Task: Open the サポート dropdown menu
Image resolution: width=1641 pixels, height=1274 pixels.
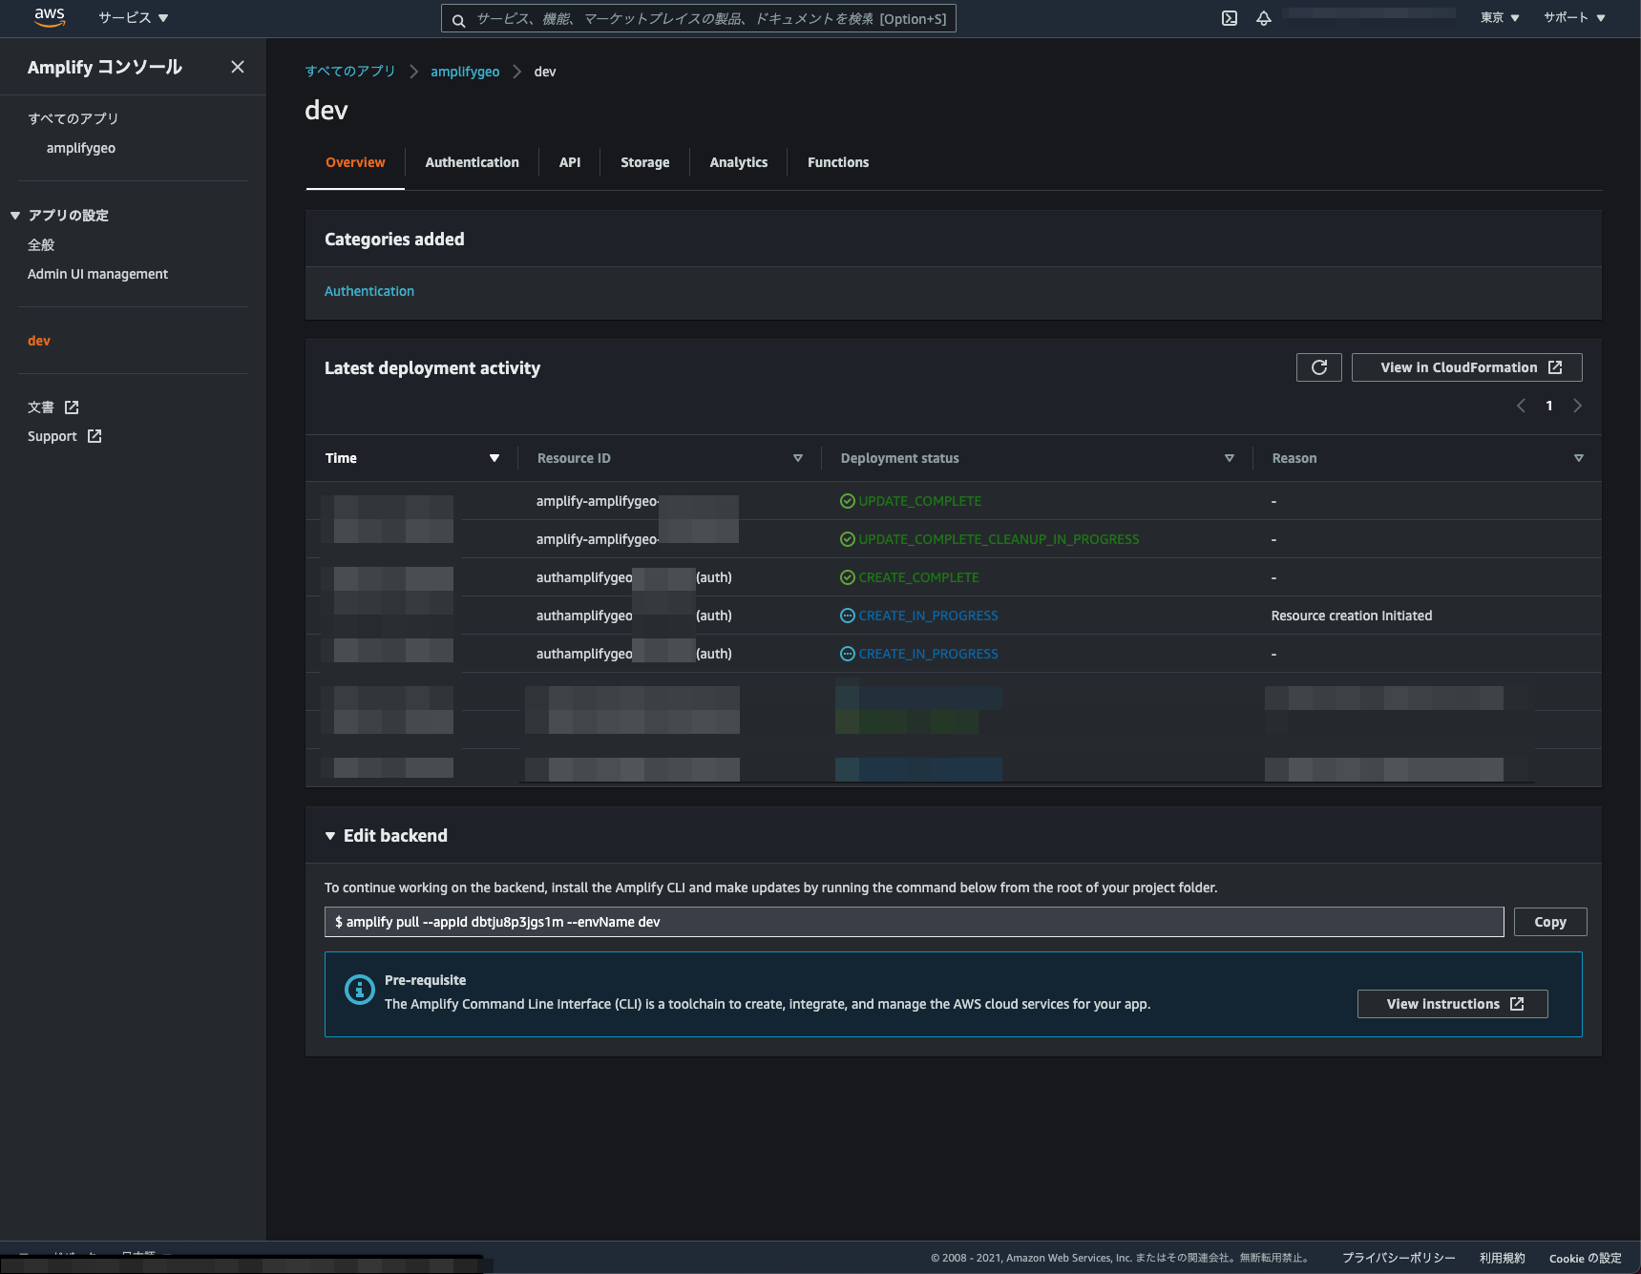Action: tap(1574, 18)
